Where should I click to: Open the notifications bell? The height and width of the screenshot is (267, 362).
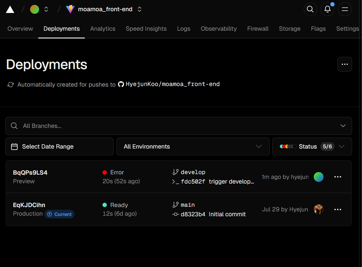328,9
